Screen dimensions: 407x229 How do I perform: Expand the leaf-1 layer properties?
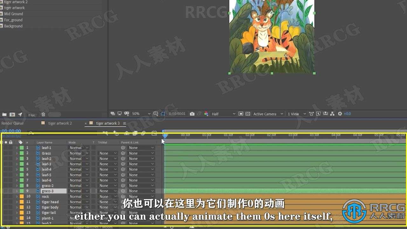(17, 148)
